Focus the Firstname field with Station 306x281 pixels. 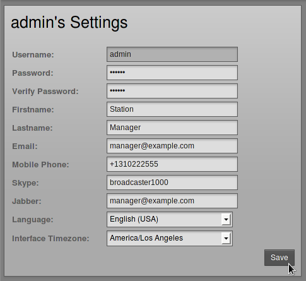coord(172,109)
